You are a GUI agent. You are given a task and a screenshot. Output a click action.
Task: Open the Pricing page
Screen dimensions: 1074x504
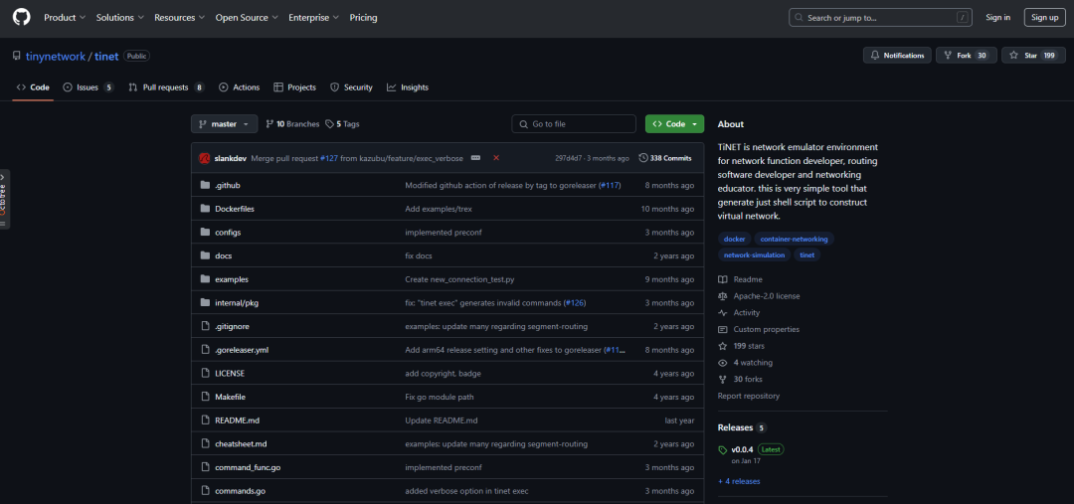363,18
